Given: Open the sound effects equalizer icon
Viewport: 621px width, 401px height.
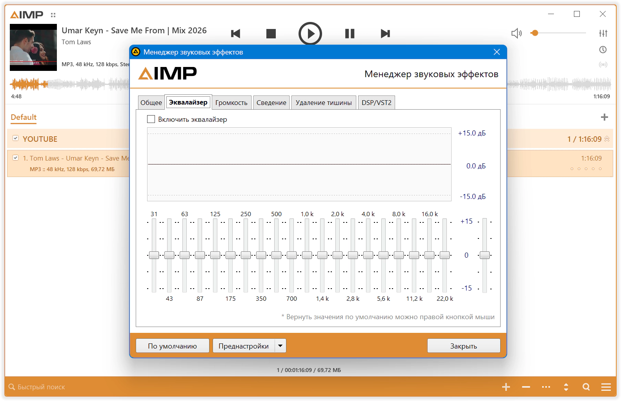Looking at the screenshot, I should [x=603, y=33].
